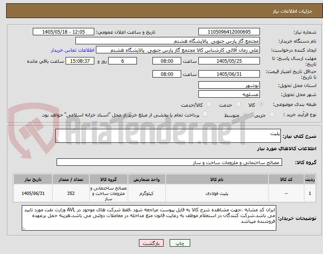
Task: Click the ردیف column header
Action: click(310, 179)
